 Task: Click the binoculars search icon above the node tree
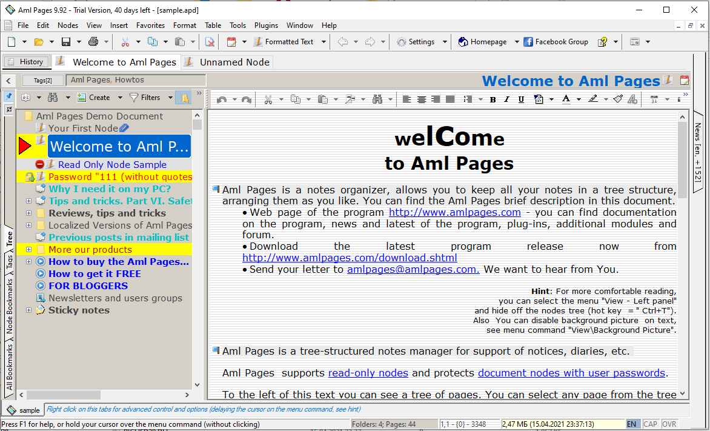click(53, 98)
